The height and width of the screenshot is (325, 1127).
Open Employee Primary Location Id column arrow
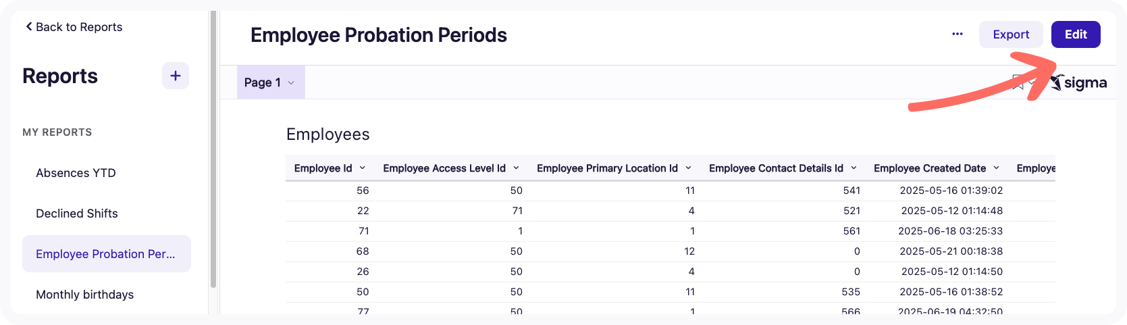689,168
